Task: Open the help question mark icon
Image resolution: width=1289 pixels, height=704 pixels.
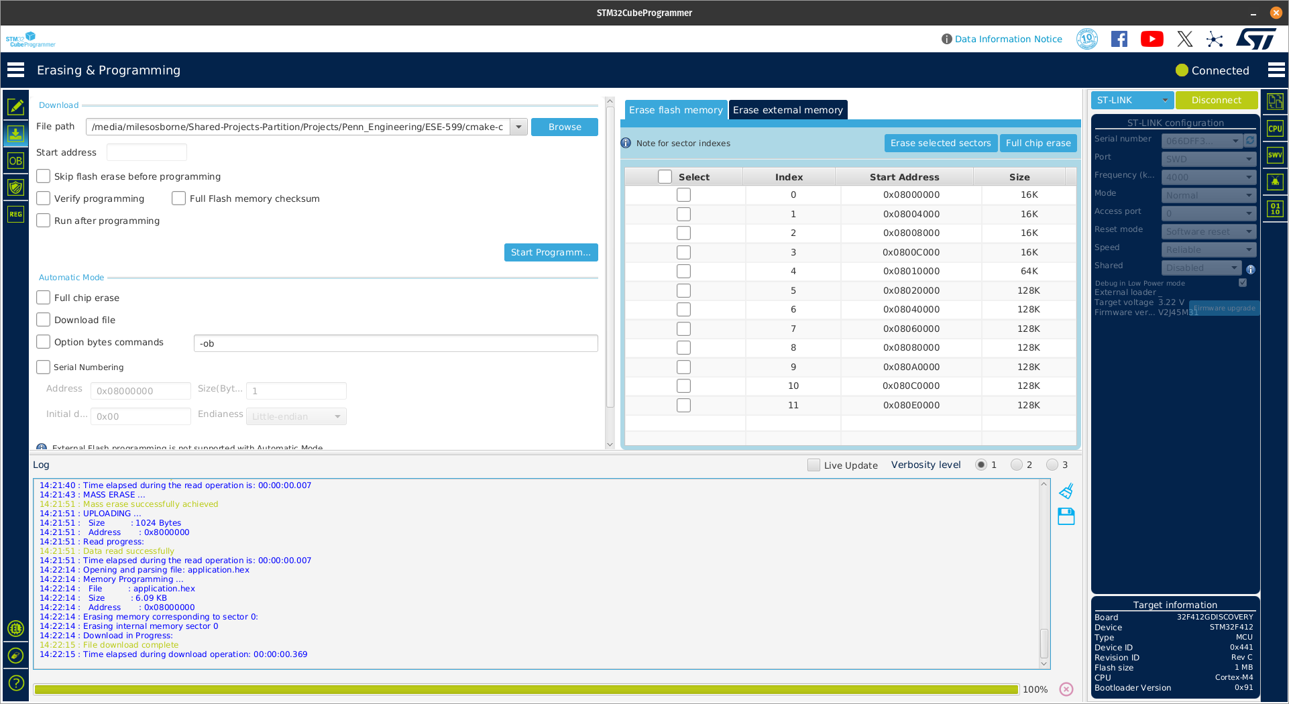Action: point(15,683)
